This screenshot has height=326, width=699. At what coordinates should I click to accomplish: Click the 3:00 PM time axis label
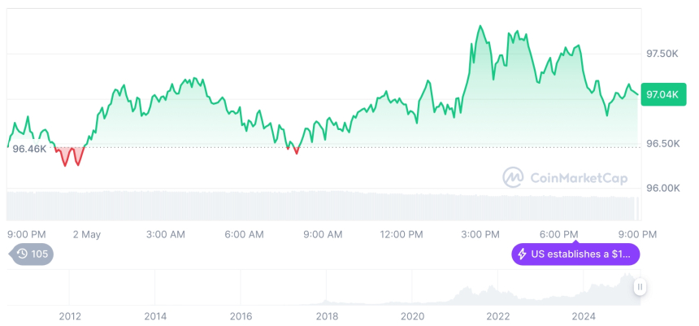(480, 234)
